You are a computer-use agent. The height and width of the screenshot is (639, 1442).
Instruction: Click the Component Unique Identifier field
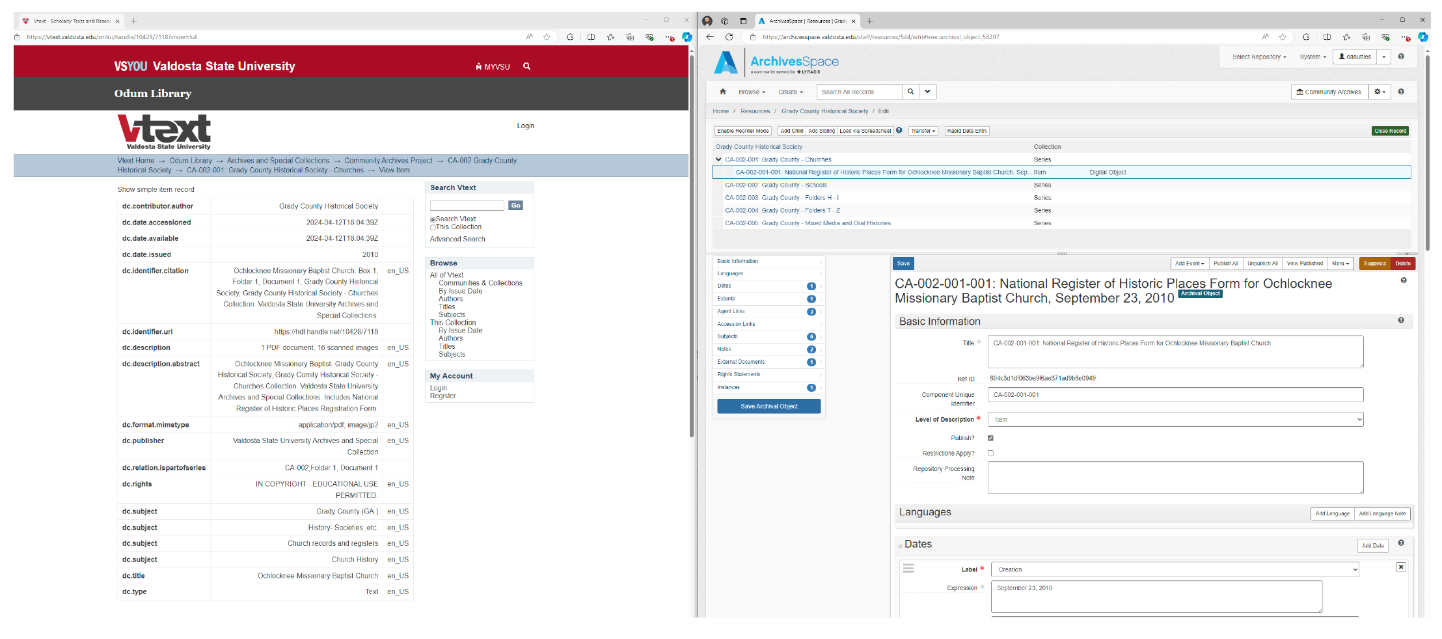(1175, 395)
